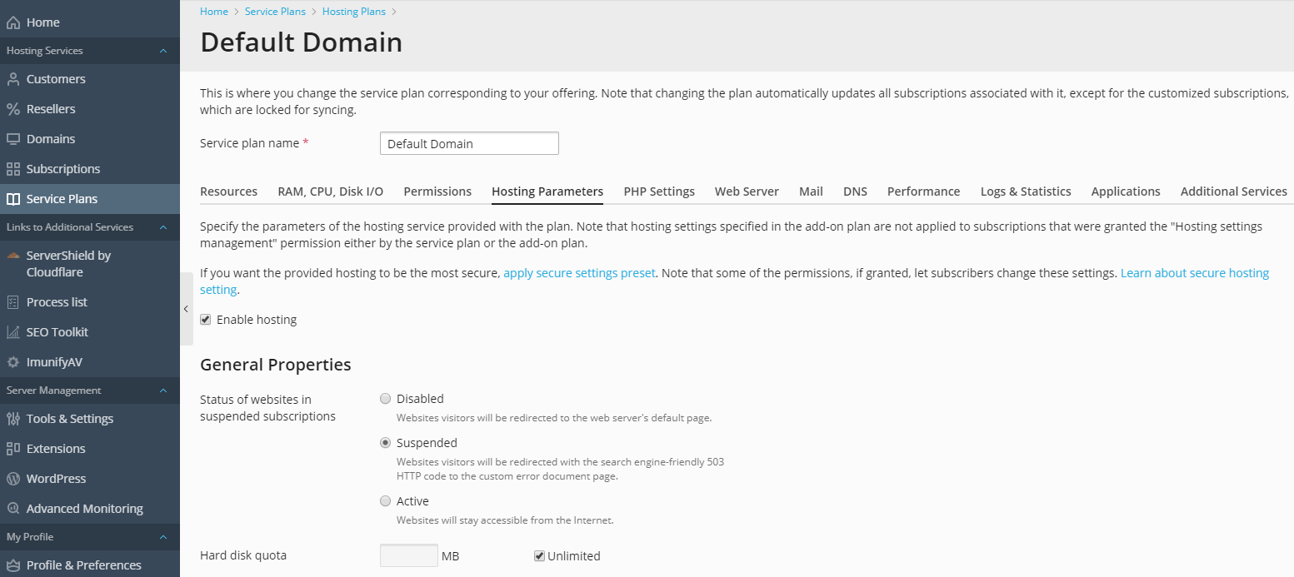
Task: Collapse the Hosting Services section
Action: [163, 51]
